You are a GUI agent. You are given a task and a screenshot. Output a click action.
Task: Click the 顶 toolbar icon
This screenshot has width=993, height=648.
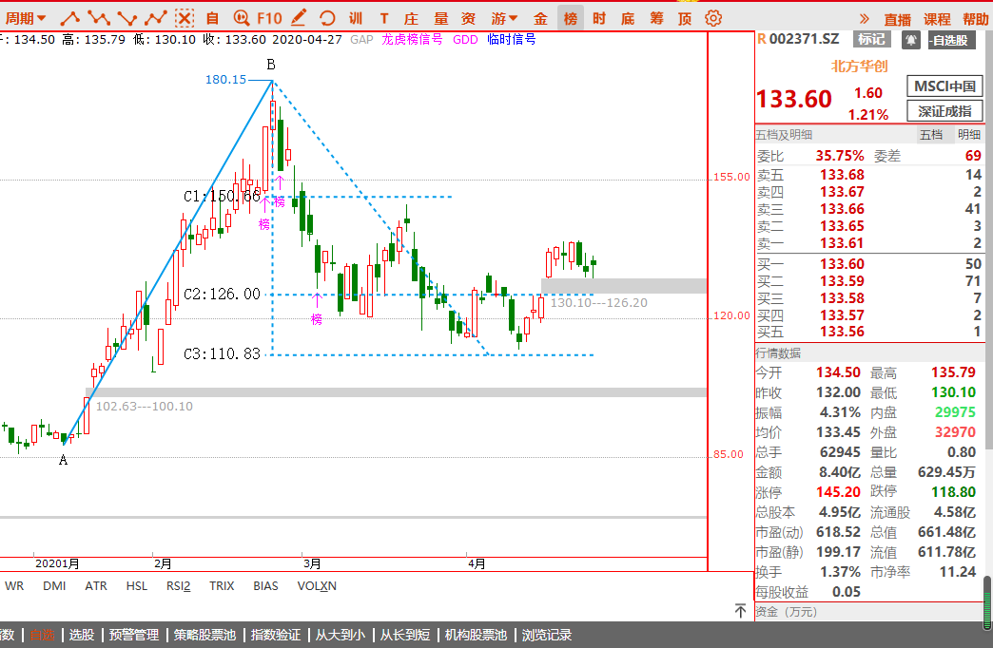click(685, 18)
